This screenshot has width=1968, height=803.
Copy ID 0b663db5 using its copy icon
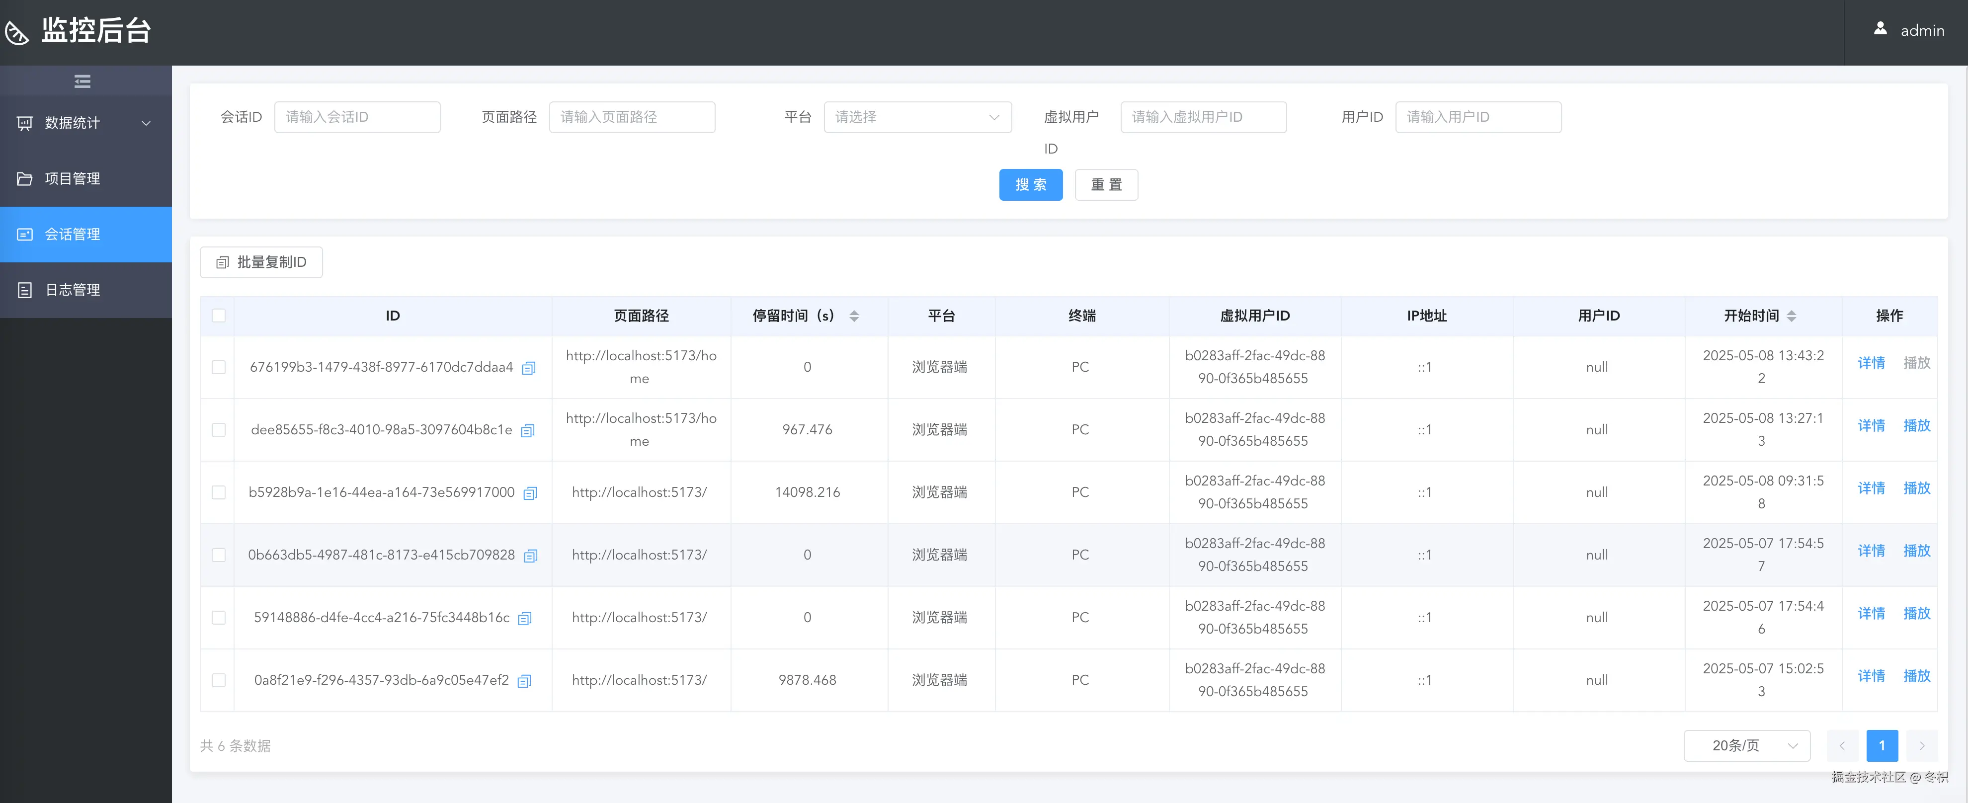530,556
